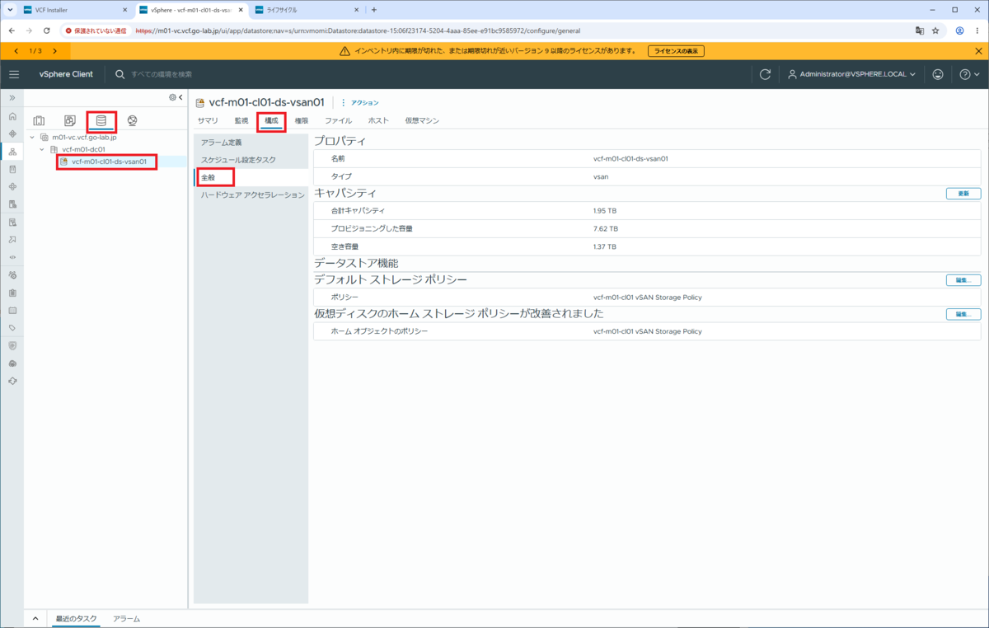Open Auto Deploy arrow icon in sidebar

click(x=12, y=240)
